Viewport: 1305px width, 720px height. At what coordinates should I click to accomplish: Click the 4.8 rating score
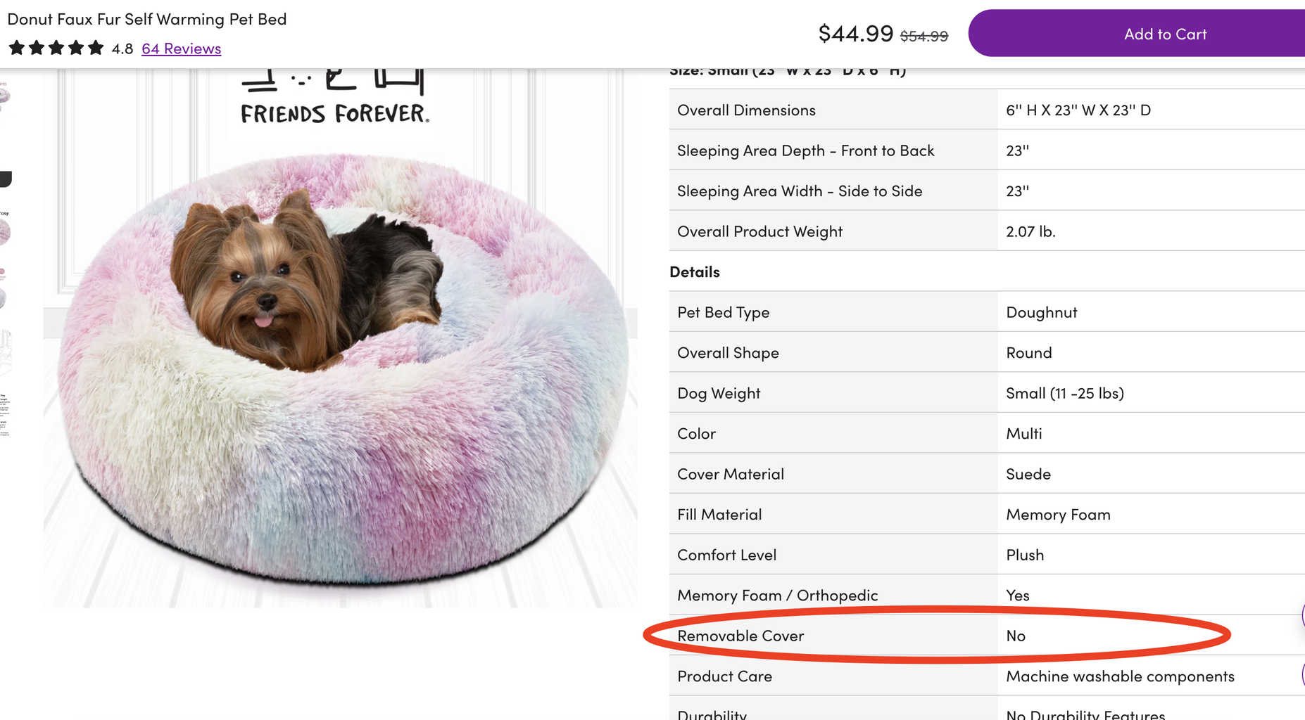point(122,49)
